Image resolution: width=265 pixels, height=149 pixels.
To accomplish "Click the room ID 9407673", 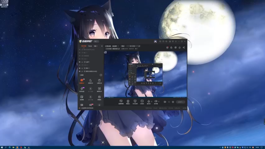I will (131, 49).
